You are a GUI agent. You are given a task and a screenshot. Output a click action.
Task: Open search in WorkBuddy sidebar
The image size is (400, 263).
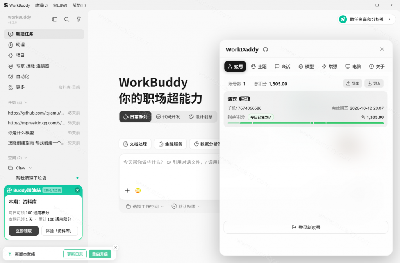coord(66,19)
